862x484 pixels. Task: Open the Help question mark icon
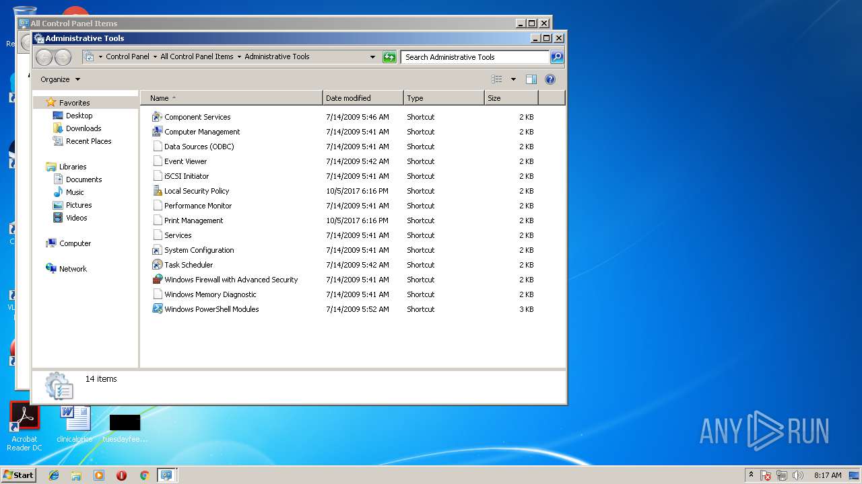click(x=550, y=79)
